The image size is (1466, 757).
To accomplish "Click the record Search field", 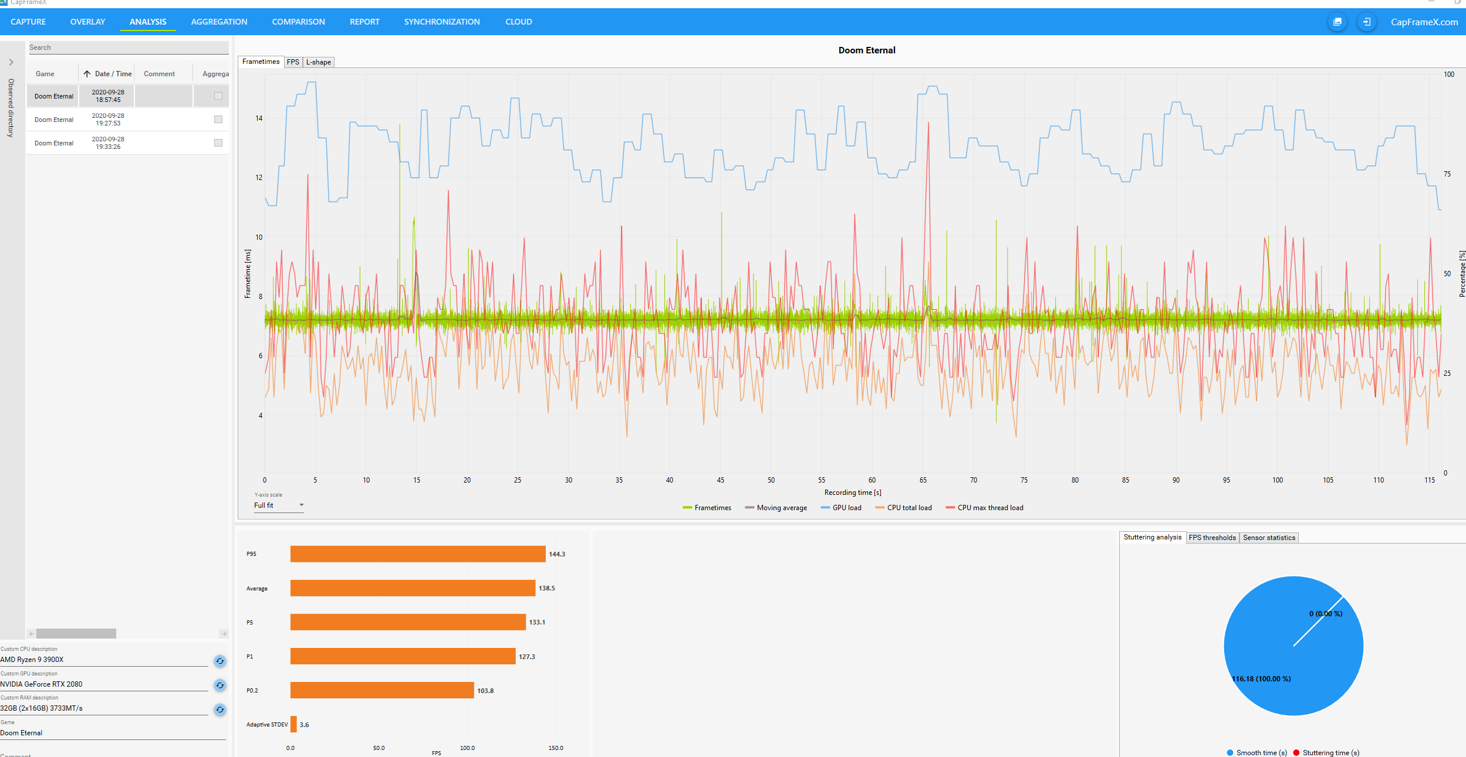I will 128,47.
